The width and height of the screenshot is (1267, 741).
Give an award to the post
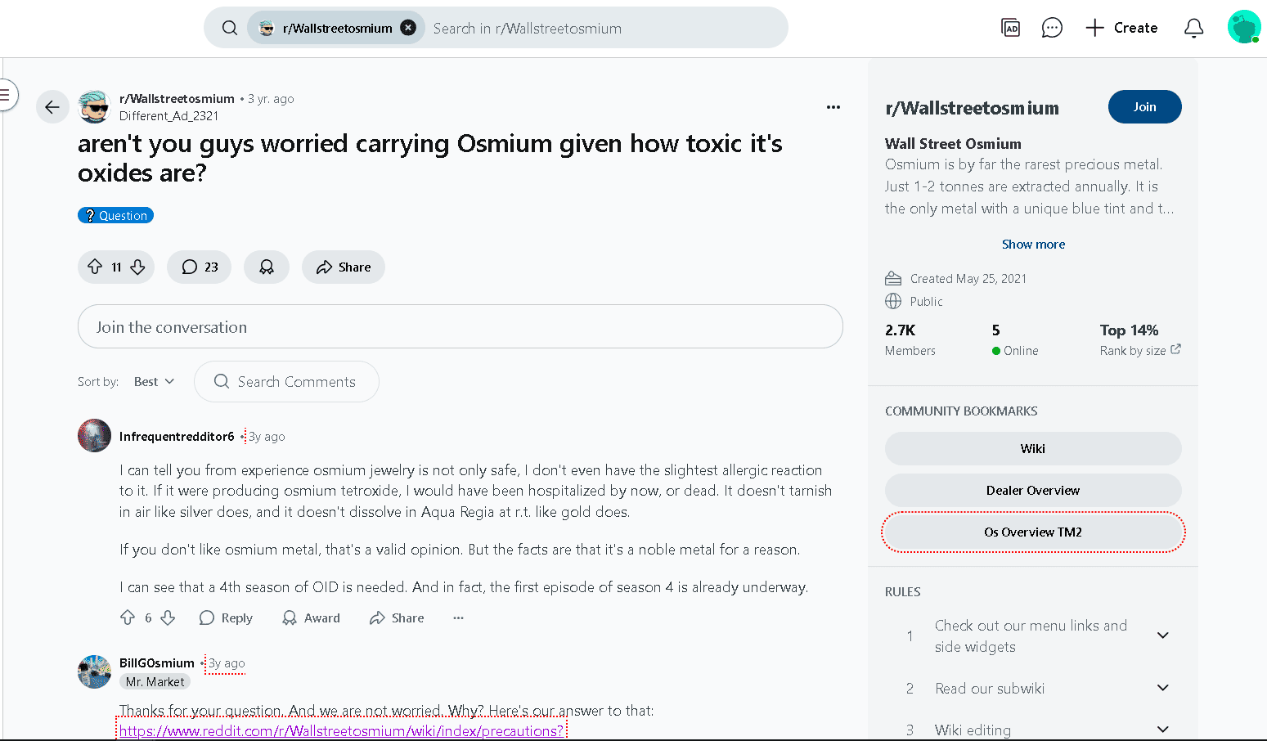tap(267, 267)
